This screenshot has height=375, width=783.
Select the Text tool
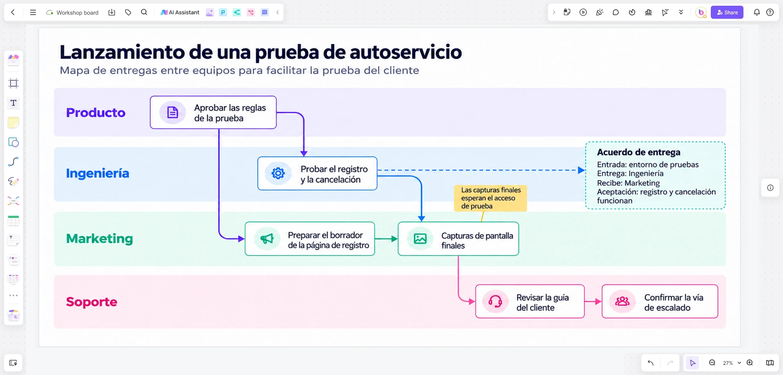13,103
